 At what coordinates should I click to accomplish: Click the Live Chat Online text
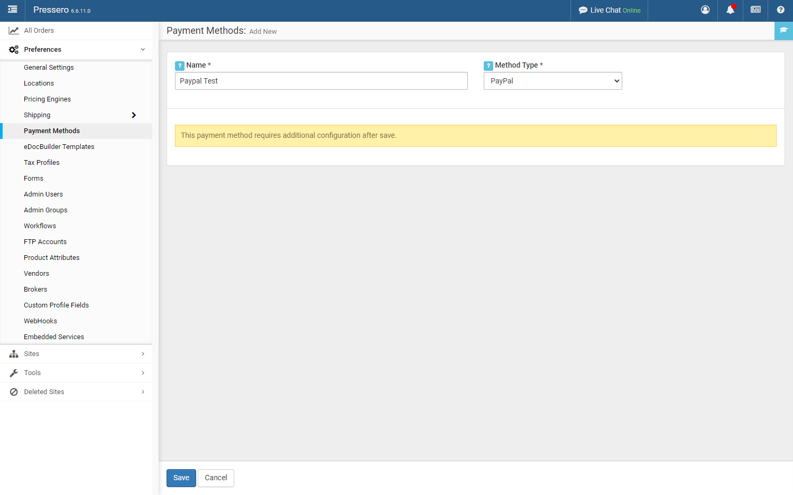(x=615, y=10)
